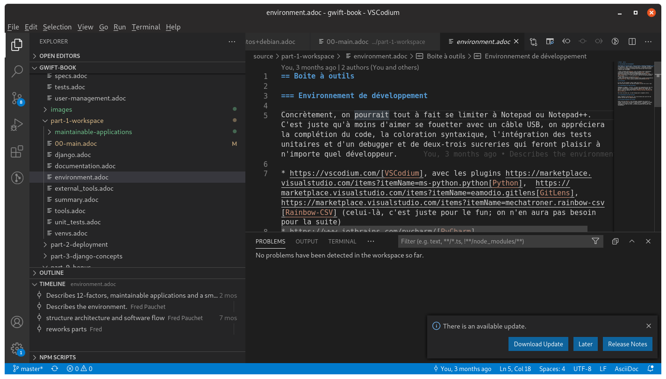
Task: Close the bottom panel
Action: [x=648, y=241]
